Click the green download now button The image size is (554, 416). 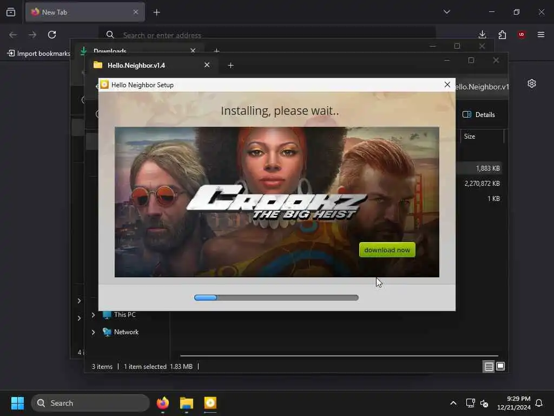(387, 250)
